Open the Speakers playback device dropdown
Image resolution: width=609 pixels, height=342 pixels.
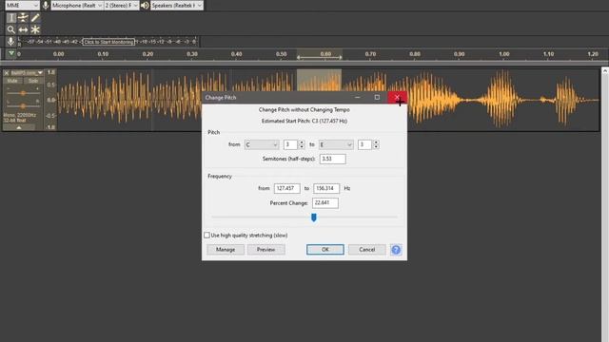(x=177, y=6)
